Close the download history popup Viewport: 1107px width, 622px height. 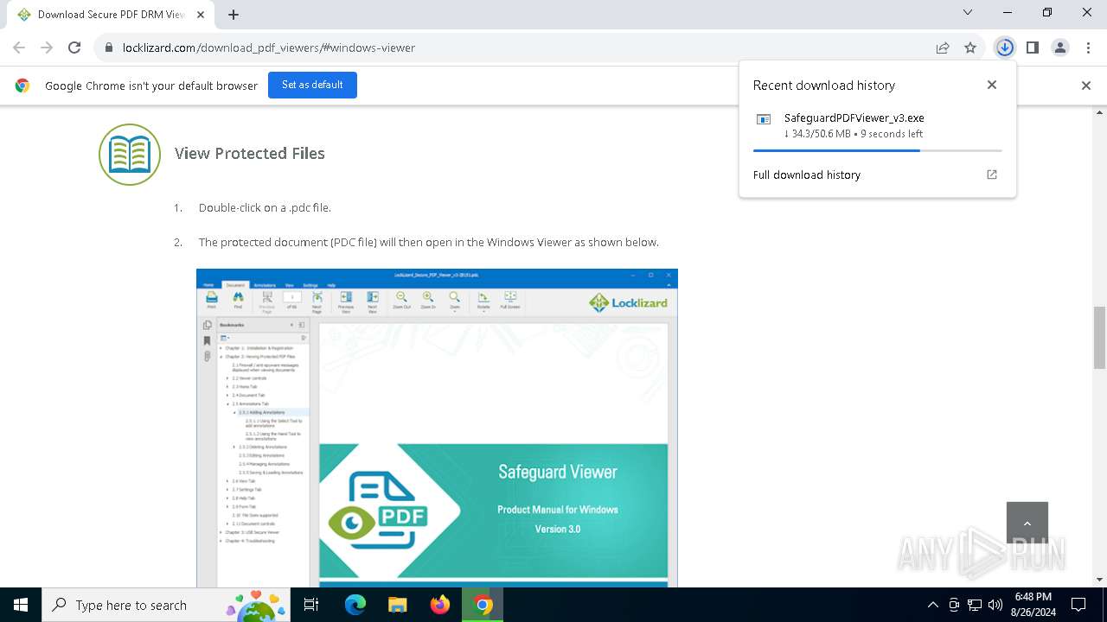(x=992, y=85)
